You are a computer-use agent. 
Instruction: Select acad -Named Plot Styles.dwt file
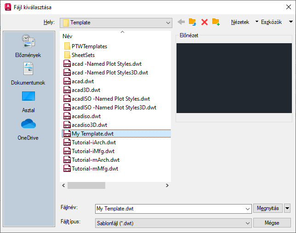coord(102,64)
